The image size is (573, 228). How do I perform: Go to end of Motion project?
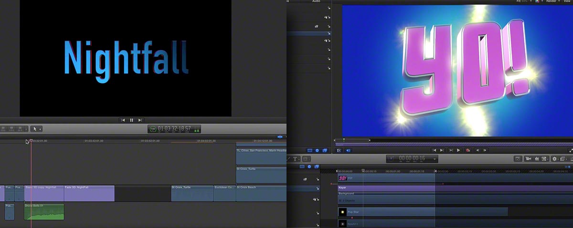442,150
